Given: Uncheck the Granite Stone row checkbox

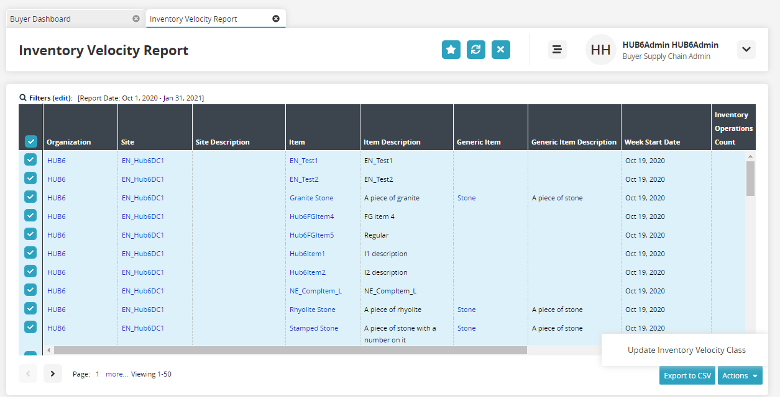Looking at the screenshot, I should tap(30, 197).
